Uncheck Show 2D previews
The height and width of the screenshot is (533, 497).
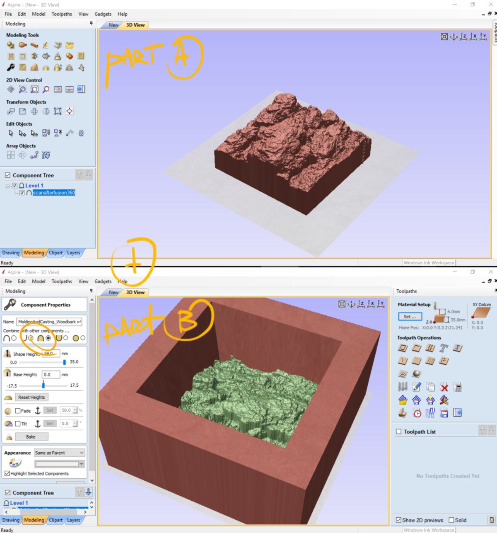pyautogui.click(x=398, y=520)
